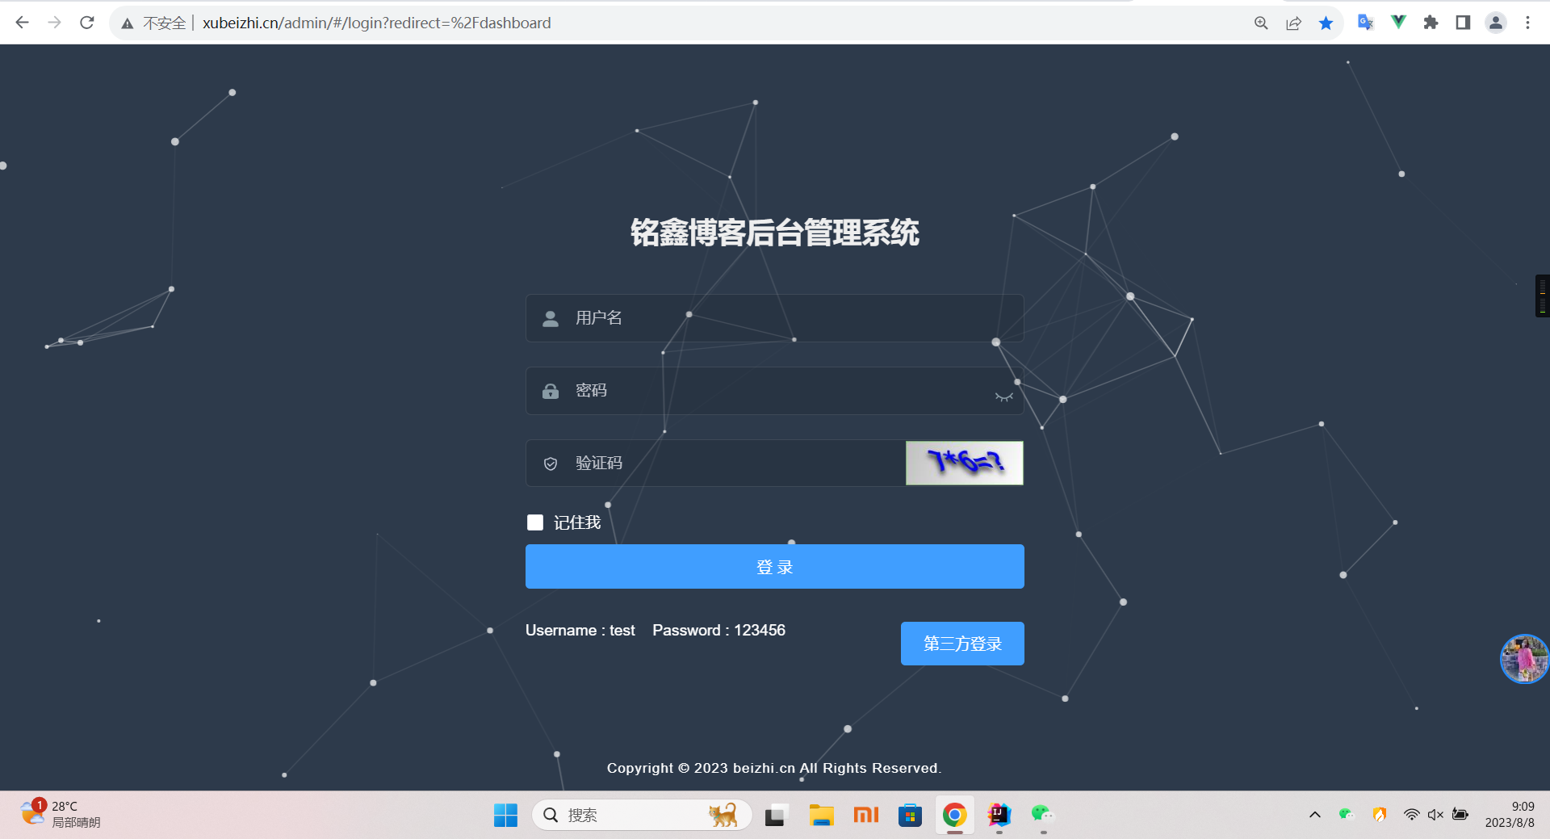Click the not-secure warning icon
The image size is (1550, 839).
(128, 23)
